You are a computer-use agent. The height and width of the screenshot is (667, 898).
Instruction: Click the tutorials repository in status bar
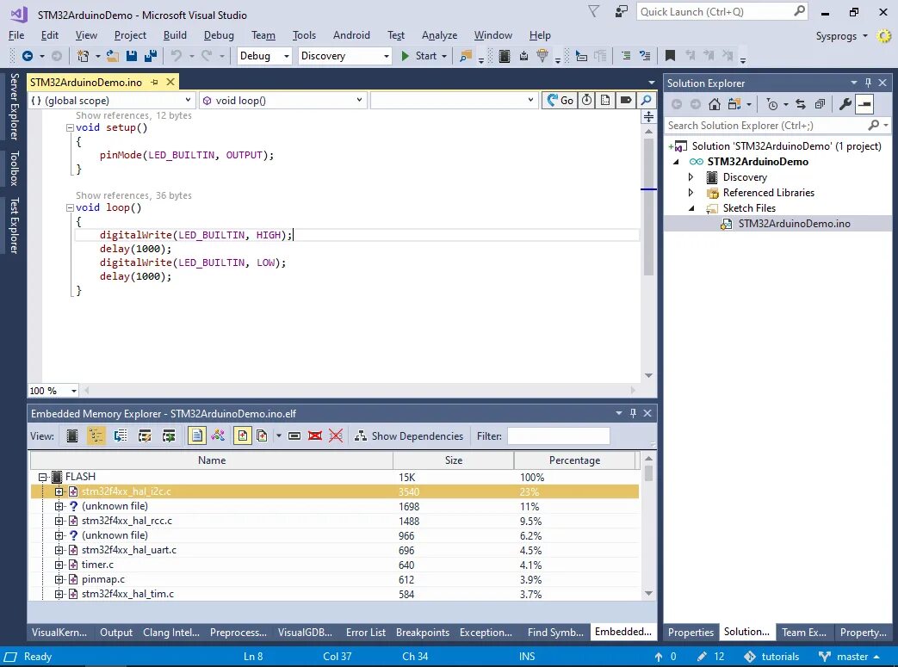[x=771, y=657]
